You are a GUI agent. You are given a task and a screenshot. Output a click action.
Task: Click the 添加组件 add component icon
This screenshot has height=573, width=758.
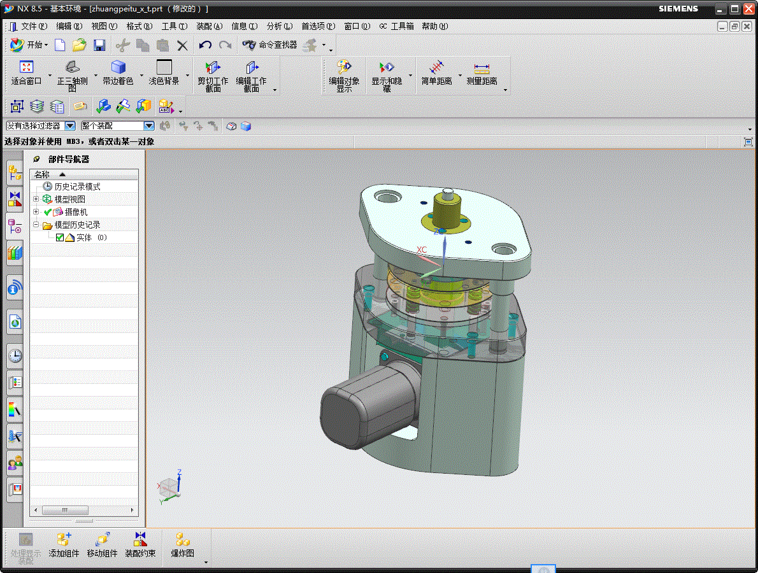[x=64, y=540]
